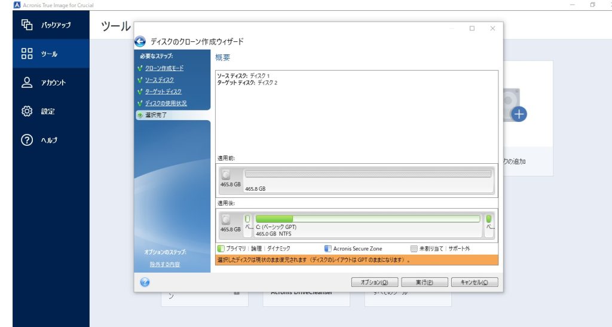
Task: Close the clone wizard dialog
Action: click(x=492, y=29)
